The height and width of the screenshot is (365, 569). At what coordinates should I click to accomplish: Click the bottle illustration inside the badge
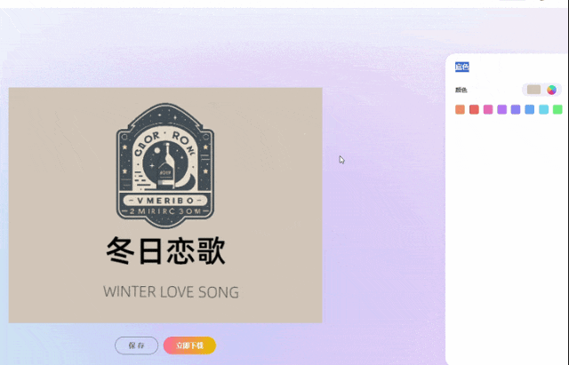[x=166, y=166]
